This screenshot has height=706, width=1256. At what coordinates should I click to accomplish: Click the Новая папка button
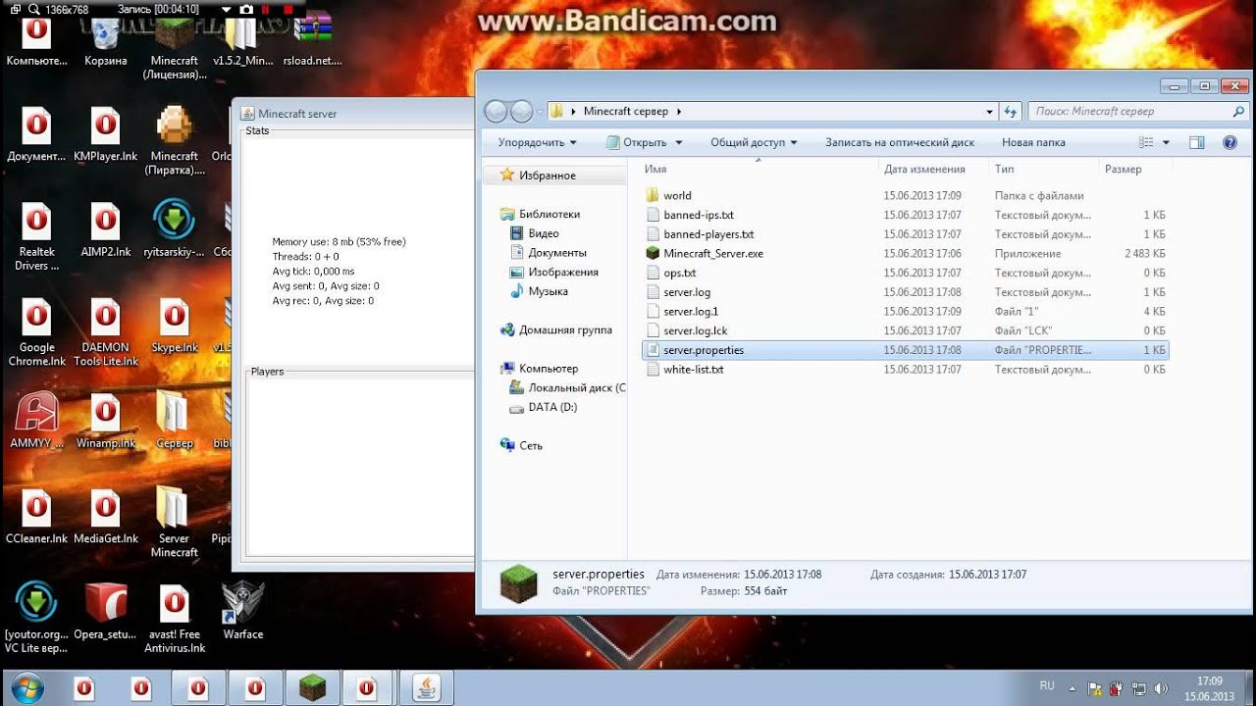[1033, 142]
